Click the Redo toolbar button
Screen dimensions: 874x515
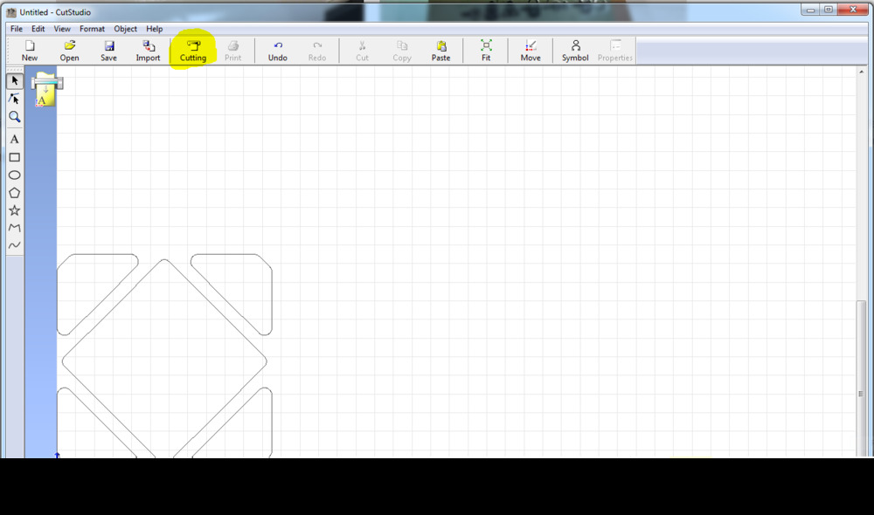point(317,51)
